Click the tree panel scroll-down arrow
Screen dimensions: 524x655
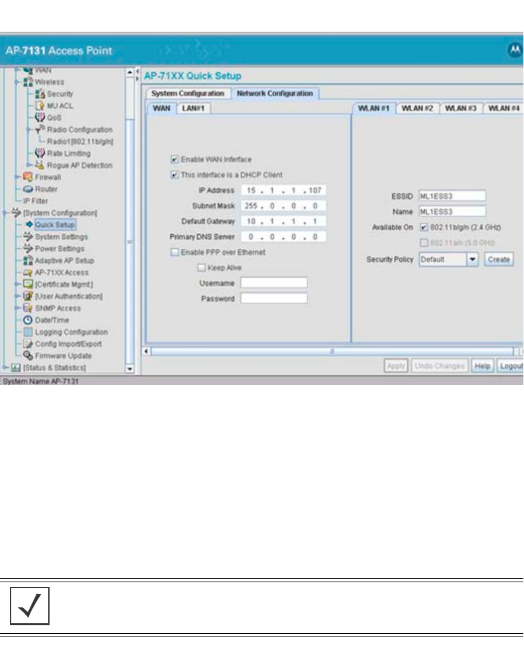(x=130, y=369)
